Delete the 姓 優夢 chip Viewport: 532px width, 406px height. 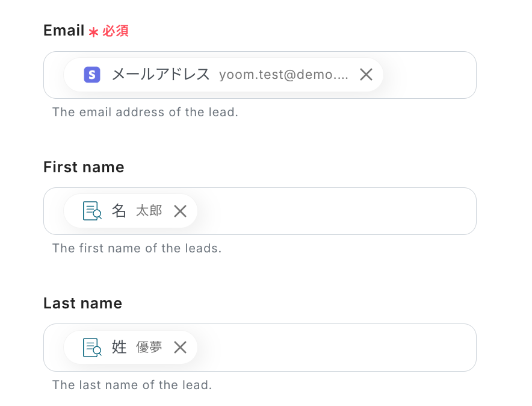pyautogui.click(x=180, y=347)
